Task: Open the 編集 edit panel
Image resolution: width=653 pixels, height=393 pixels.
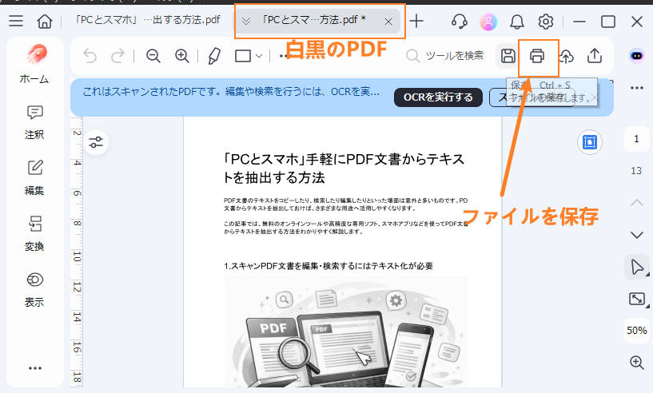Action: click(34, 178)
